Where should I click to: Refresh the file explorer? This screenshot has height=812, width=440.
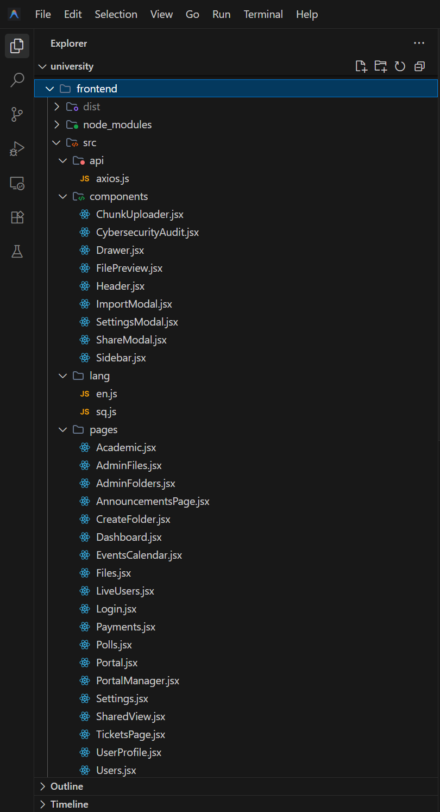point(400,66)
